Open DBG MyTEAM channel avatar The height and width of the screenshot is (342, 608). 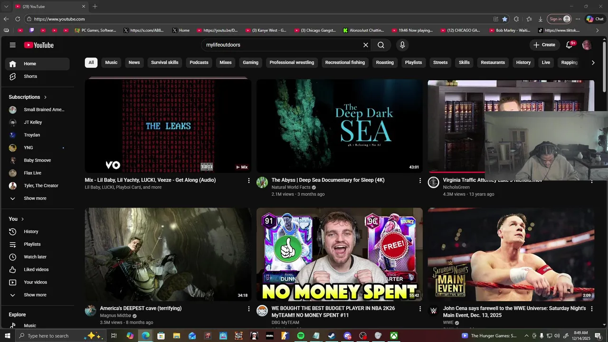click(x=262, y=311)
